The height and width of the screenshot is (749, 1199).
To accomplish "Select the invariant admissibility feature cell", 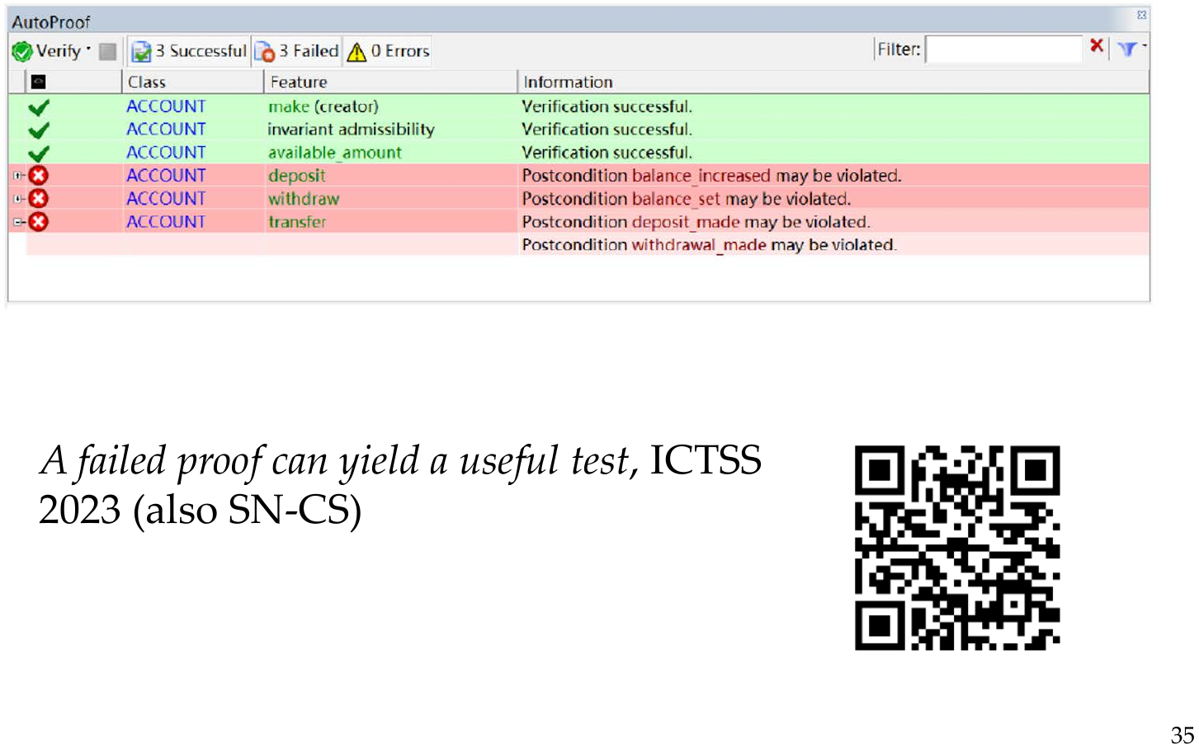I will tap(351, 130).
